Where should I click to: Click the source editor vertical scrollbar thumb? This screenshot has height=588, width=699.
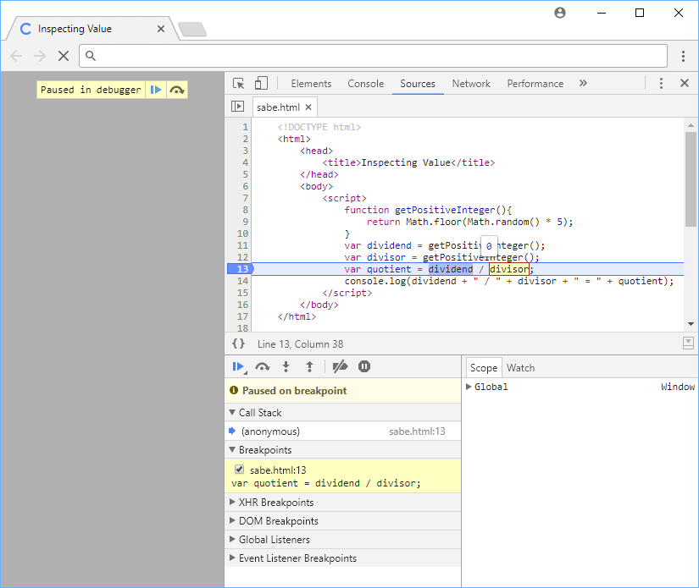(x=691, y=179)
